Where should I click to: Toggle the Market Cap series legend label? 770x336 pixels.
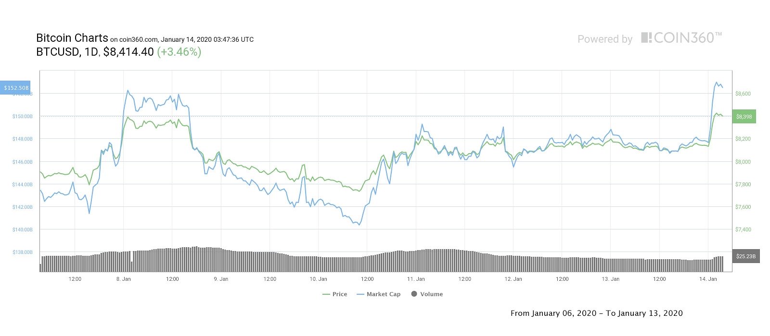(383, 294)
